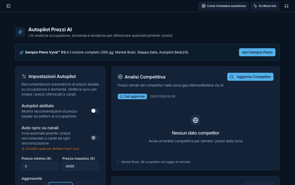
Task: Click Apri Sempre Pieno button
Action: 257,52
